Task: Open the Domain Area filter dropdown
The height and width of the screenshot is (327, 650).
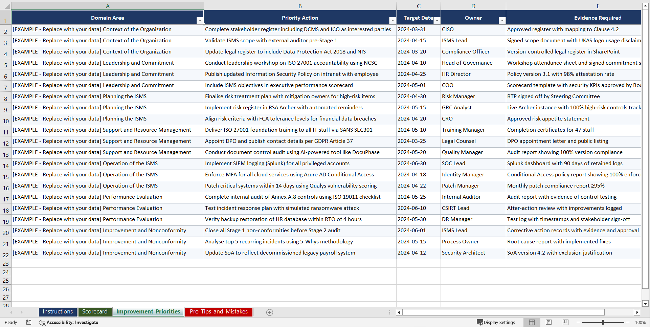Action: (200, 20)
